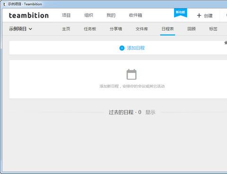Click the plus 创建 button
227x174 pixels.
click(205, 16)
